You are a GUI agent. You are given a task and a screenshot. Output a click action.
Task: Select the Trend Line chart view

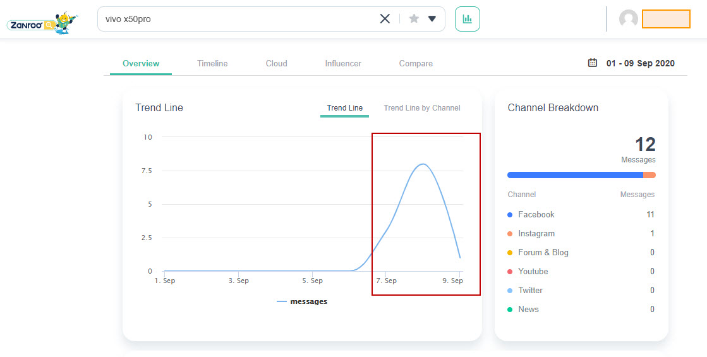coord(344,108)
